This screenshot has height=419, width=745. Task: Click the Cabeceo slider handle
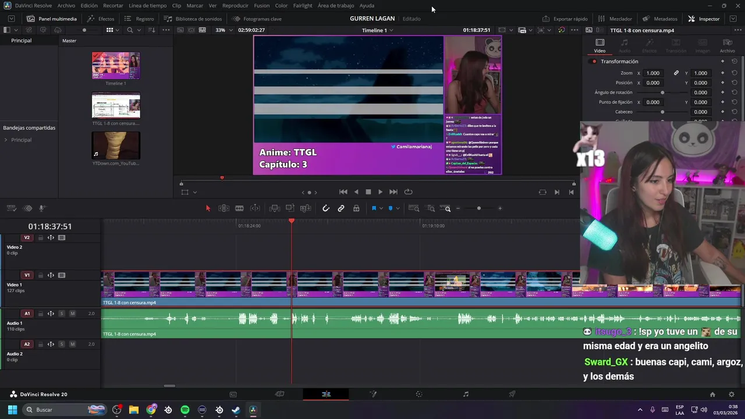662,112
